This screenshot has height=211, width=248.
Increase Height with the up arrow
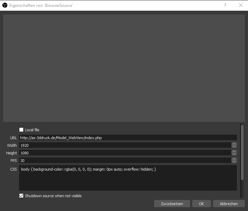[x=234, y=151]
